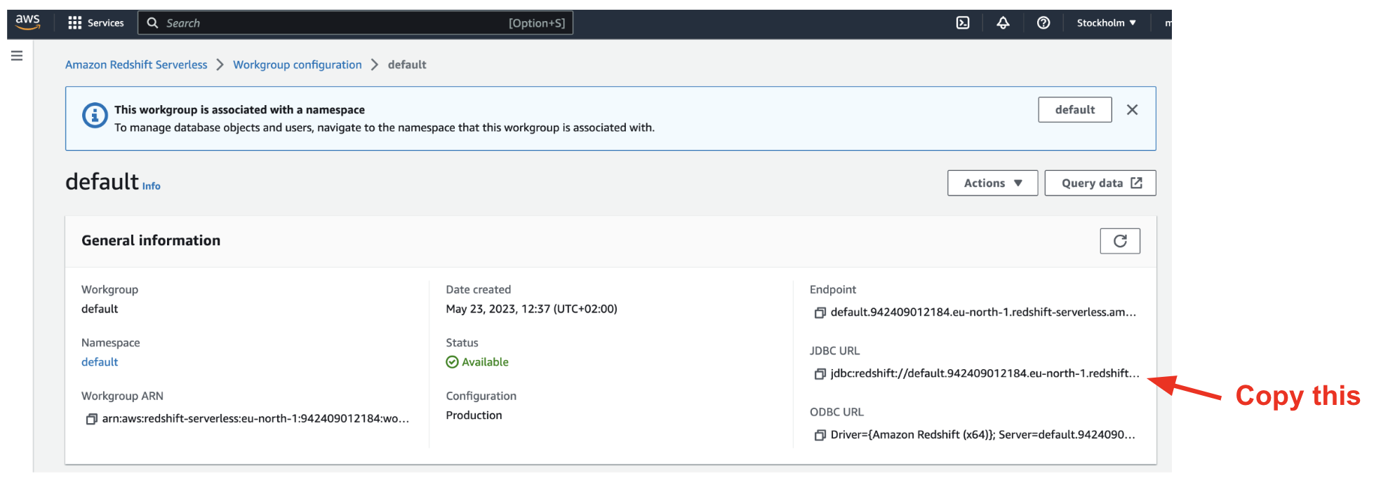Screen dimensions: 1381x489
Task: Click the Workgroup ARN value text
Action: 255,418
